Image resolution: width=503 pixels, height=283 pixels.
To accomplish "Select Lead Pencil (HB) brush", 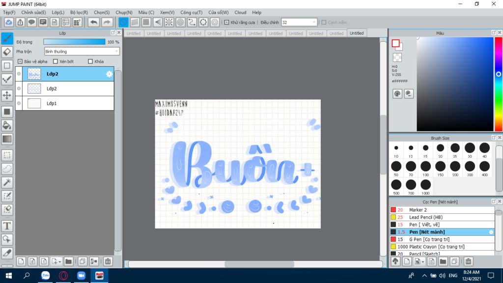I will pyautogui.click(x=442, y=217).
